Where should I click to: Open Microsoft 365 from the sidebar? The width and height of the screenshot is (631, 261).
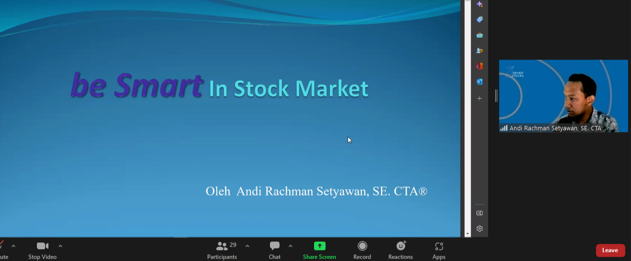tap(479, 66)
